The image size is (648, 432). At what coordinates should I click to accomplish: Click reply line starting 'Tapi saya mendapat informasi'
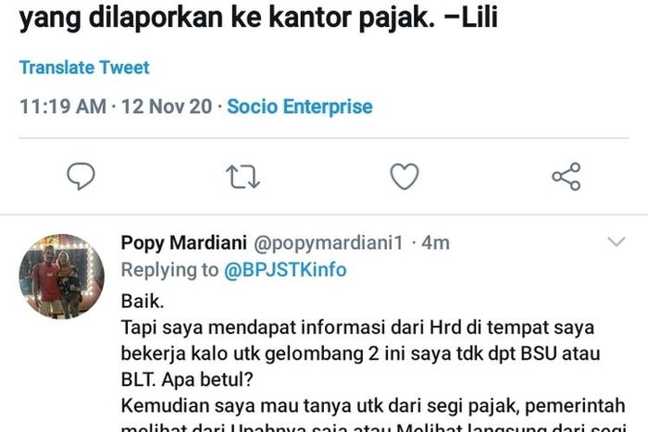357,327
